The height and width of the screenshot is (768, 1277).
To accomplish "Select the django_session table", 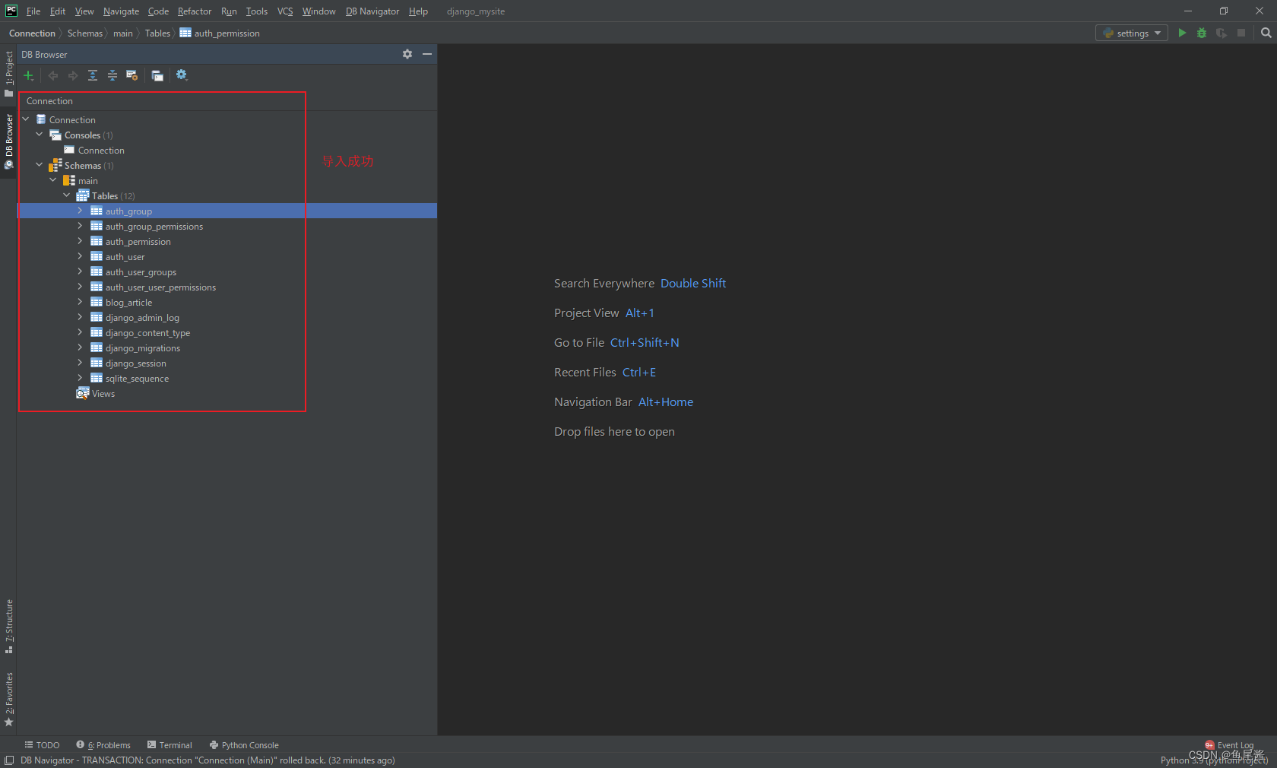I will coord(135,363).
